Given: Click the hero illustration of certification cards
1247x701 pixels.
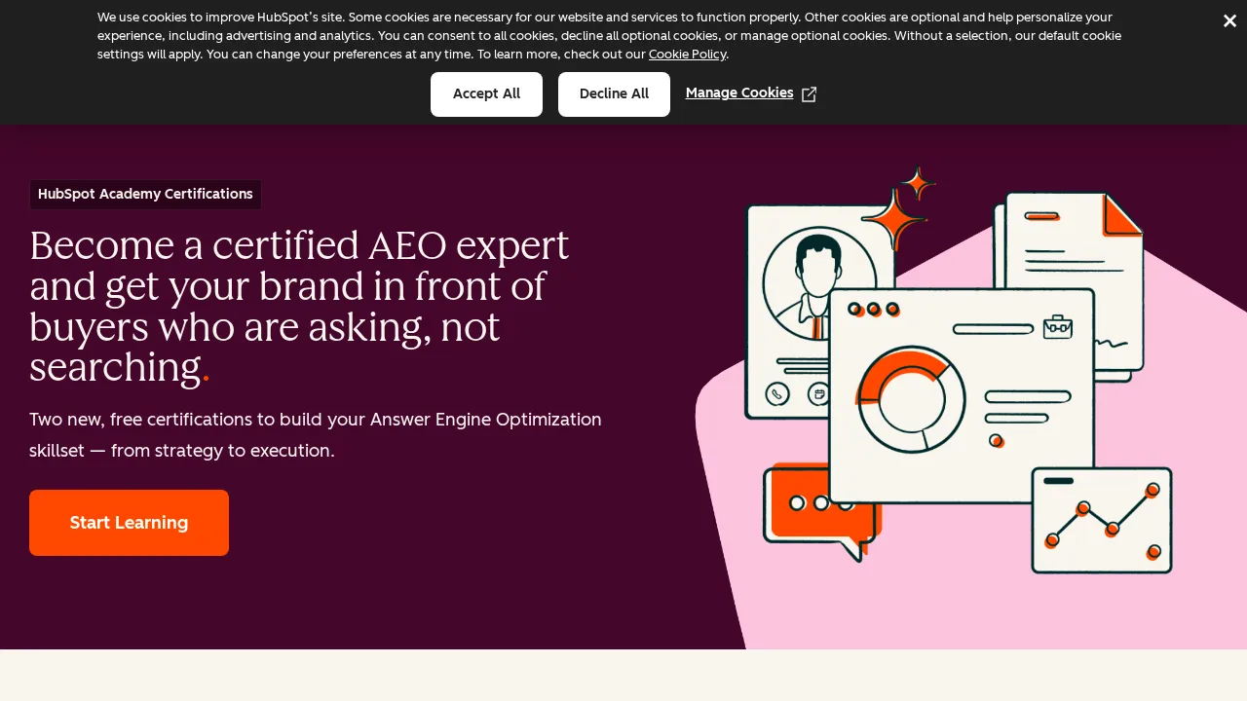Looking at the screenshot, I should [960, 370].
